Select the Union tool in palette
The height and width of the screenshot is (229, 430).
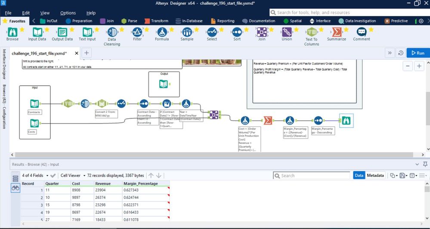click(287, 32)
